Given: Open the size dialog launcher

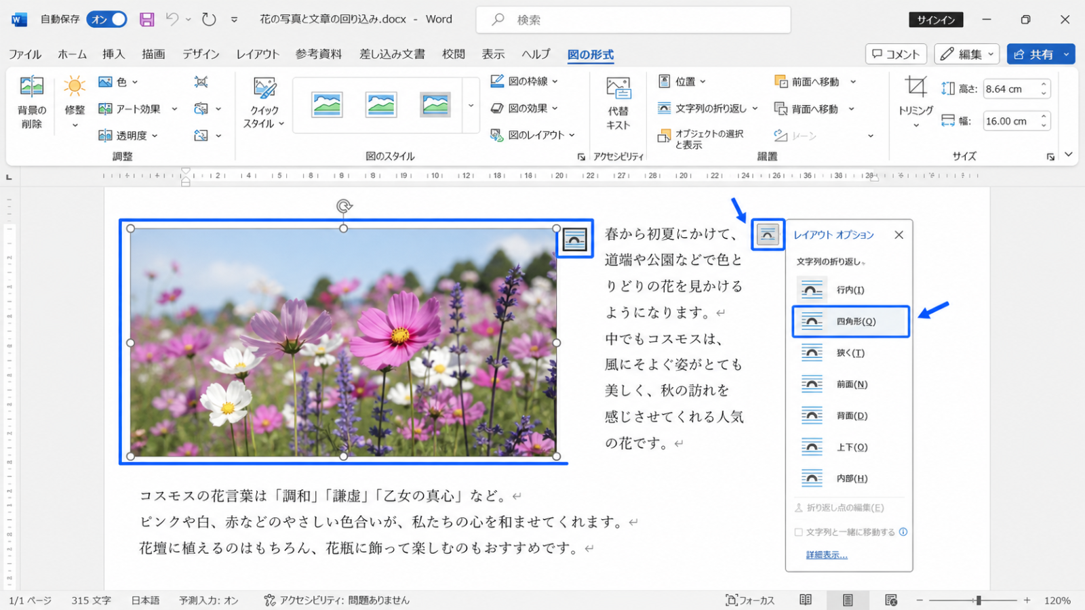Looking at the screenshot, I should coord(1050,157).
